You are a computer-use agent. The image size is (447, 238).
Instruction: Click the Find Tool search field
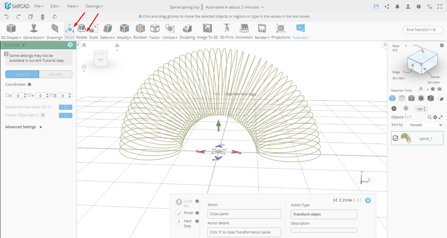tap(423, 30)
